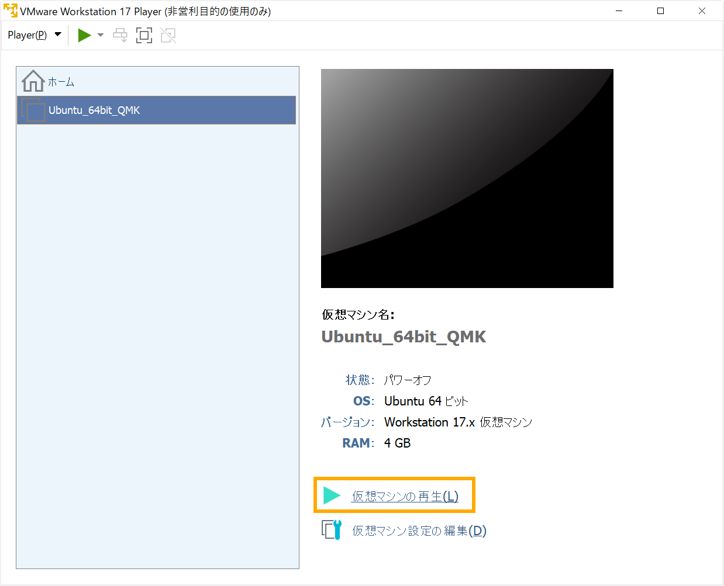
Task: Click the house icon beside ホーム
Action: 33,81
